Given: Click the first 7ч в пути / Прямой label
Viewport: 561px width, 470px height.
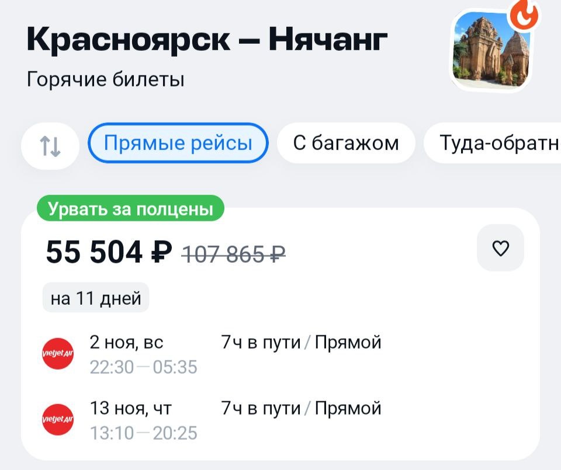Looking at the screenshot, I should point(301,342).
